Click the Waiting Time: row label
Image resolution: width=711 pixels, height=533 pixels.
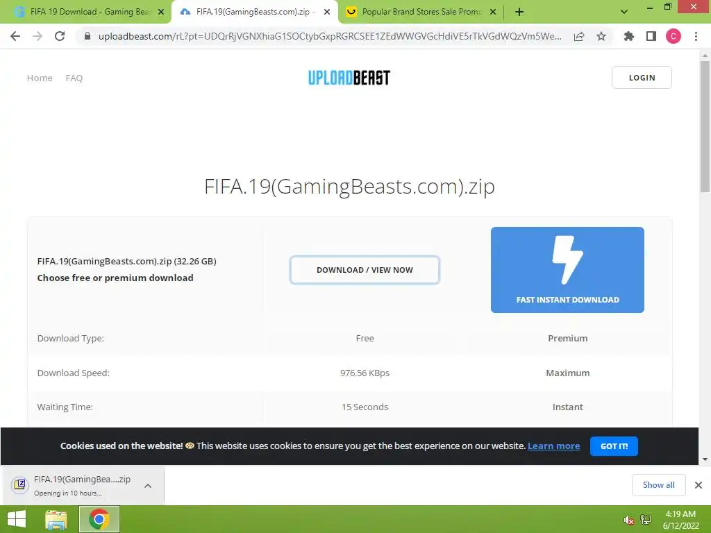tap(65, 407)
